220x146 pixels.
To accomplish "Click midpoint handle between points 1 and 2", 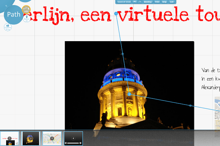I will (x=123, y=54).
